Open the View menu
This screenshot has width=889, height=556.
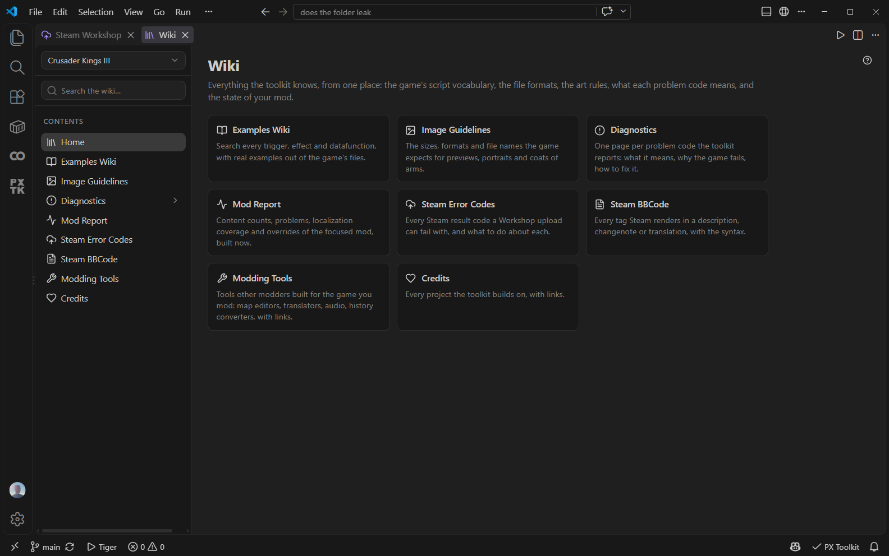pyautogui.click(x=133, y=12)
